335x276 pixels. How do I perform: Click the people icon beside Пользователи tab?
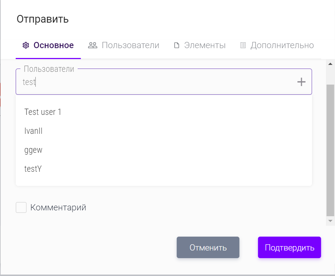tap(93, 45)
